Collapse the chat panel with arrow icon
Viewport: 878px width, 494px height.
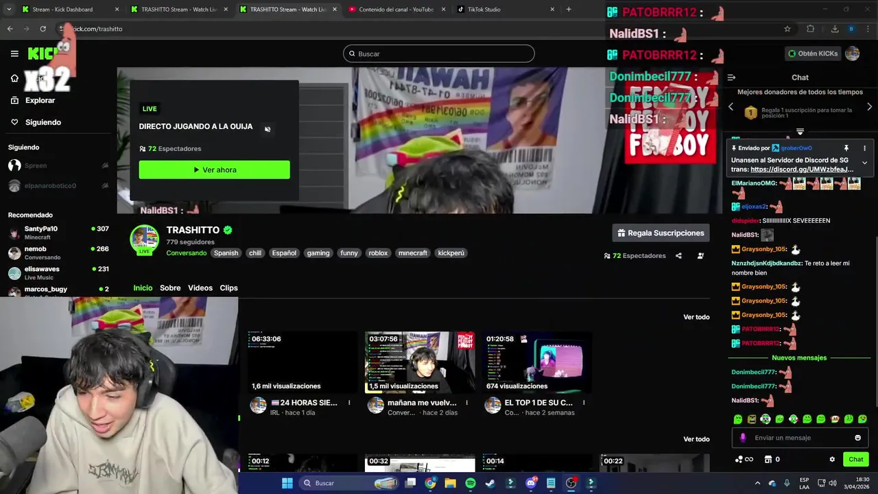tap(731, 78)
